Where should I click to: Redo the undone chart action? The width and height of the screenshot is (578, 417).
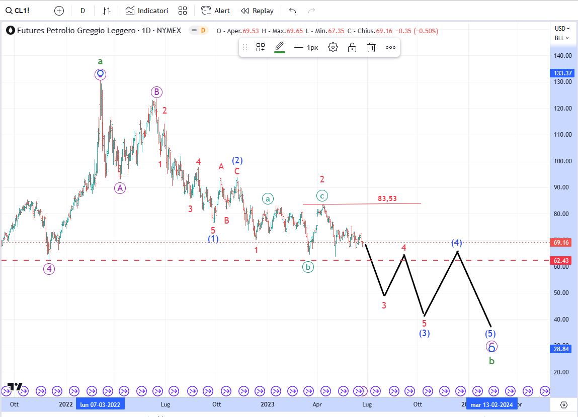pyautogui.click(x=311, y=11)
